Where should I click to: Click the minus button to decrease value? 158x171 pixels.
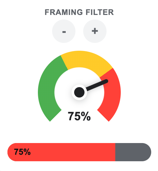point(64,31)
